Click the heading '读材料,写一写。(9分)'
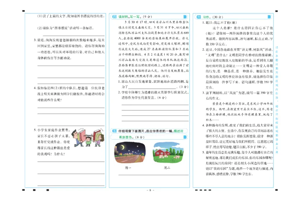This screenshot has height=211, width=299. click(x=135, y=17)
